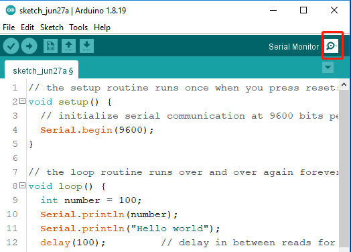Collapse the void loop() code fold

[22, 186]
